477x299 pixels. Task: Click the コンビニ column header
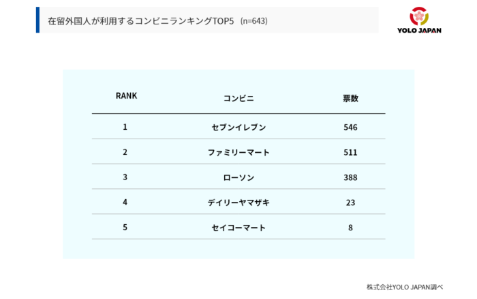coord(238,99)
